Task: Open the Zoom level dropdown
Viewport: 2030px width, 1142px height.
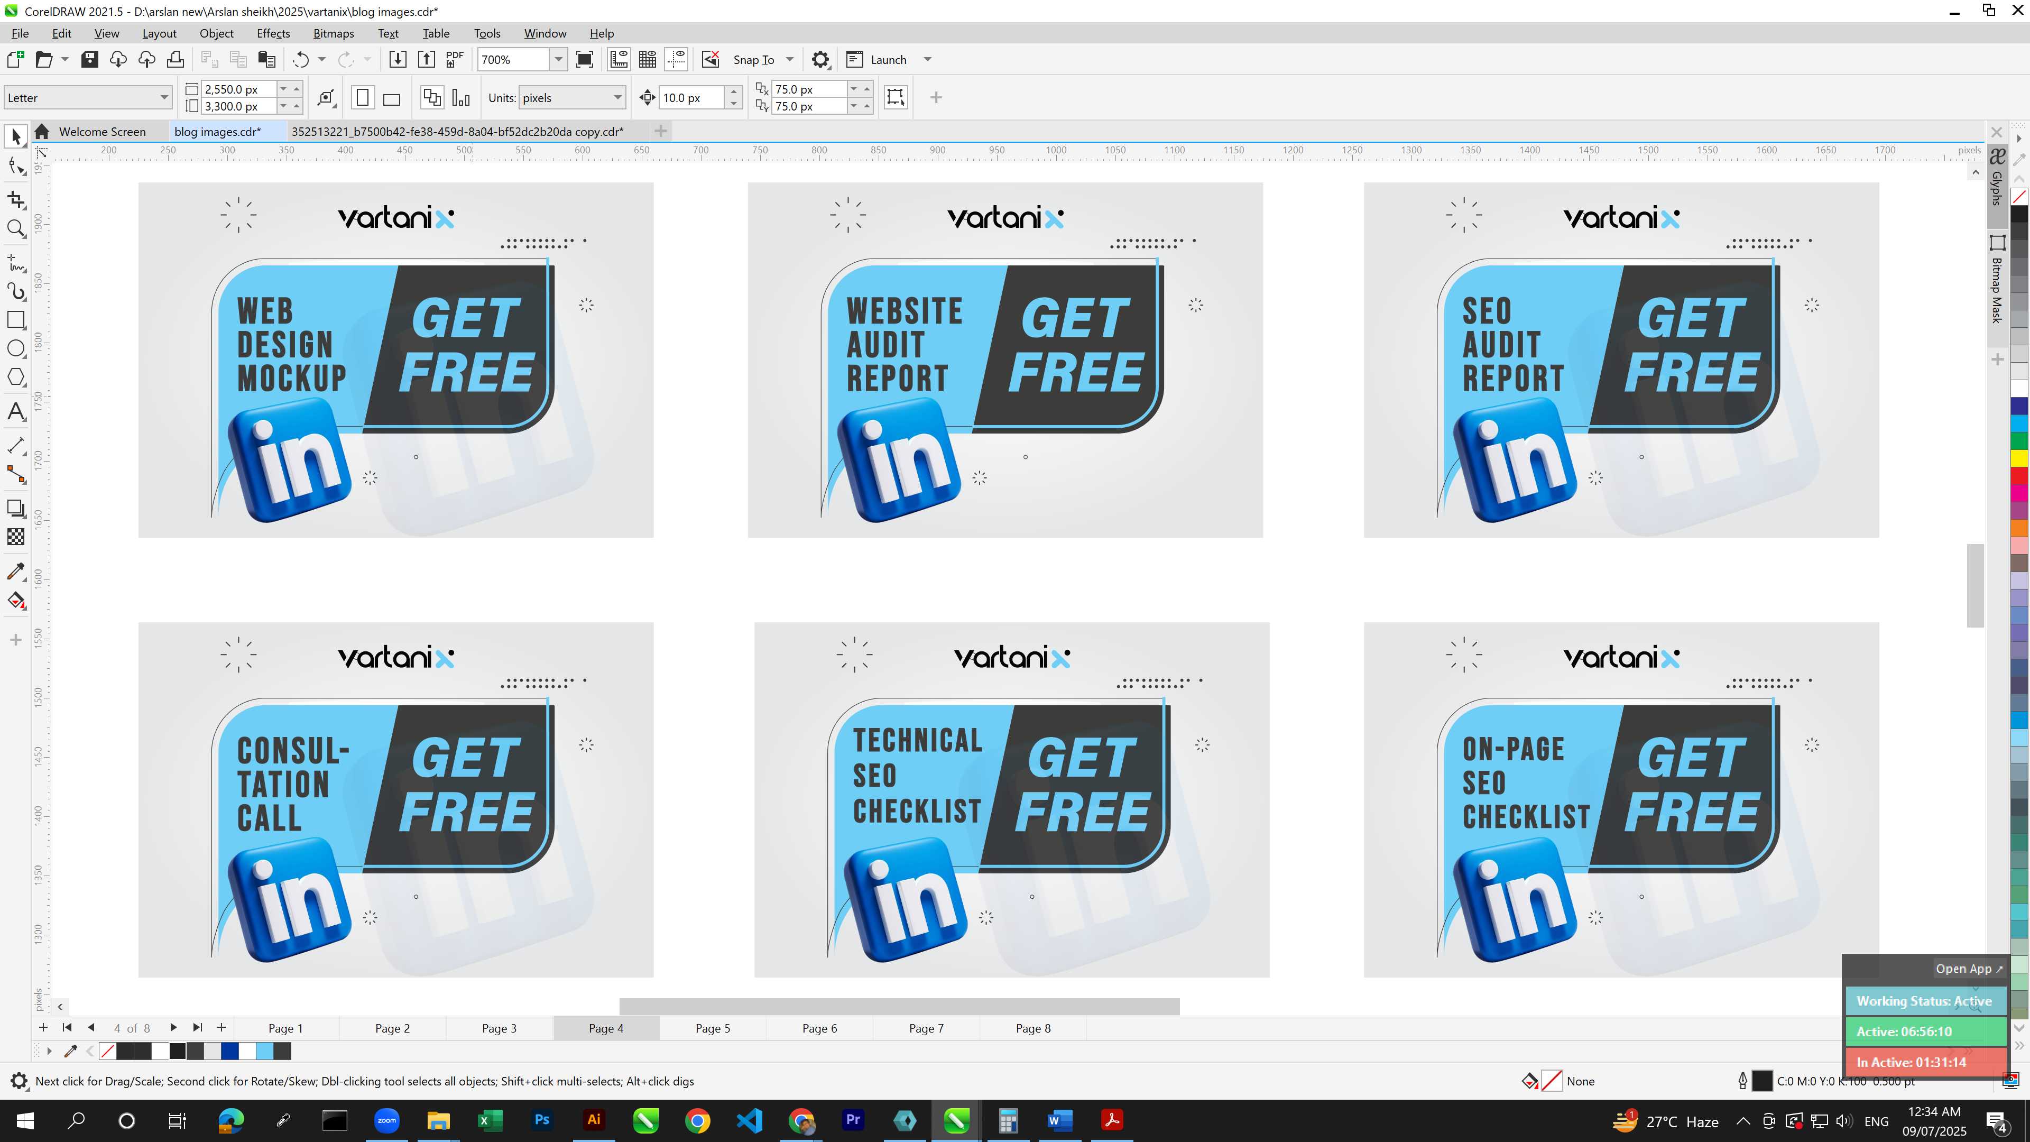Action: click(558, 59)
